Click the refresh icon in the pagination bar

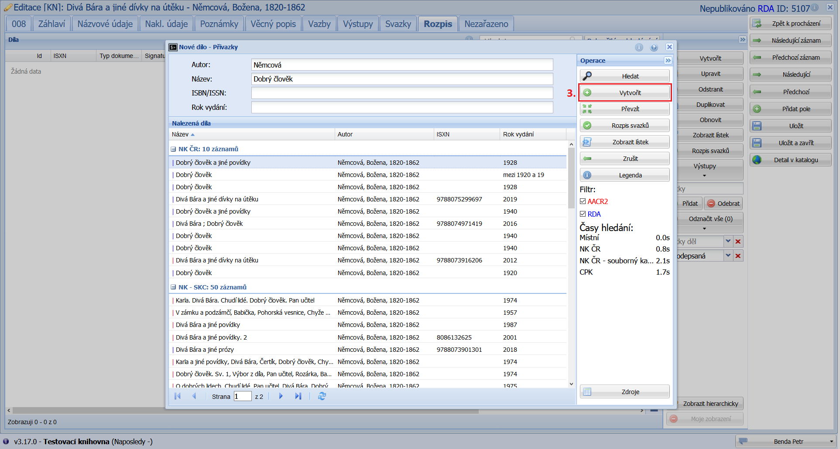point(322,396)
